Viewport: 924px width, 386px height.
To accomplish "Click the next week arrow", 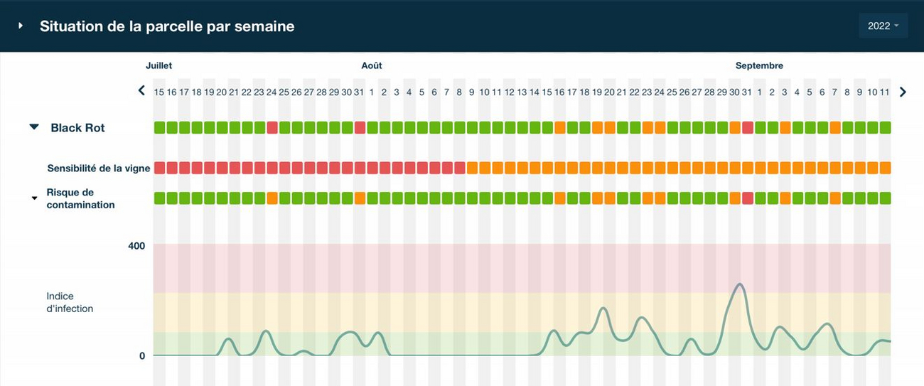I will (x=903, y=92).
